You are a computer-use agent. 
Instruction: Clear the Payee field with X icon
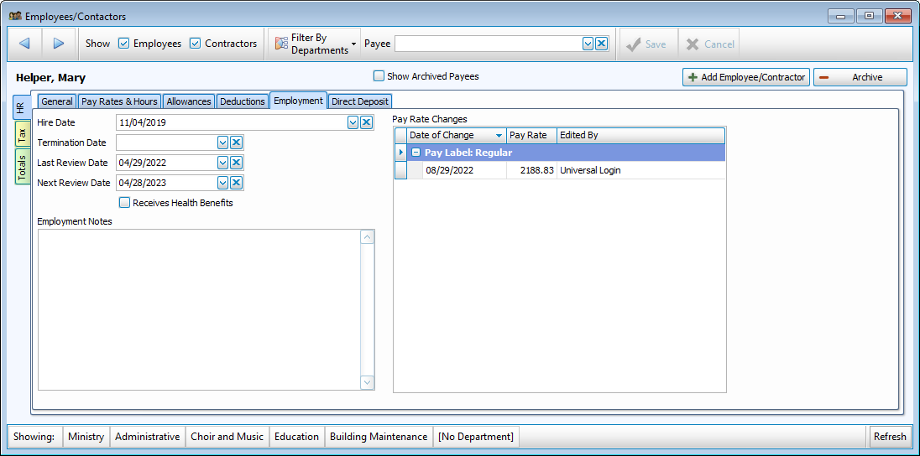602,44
